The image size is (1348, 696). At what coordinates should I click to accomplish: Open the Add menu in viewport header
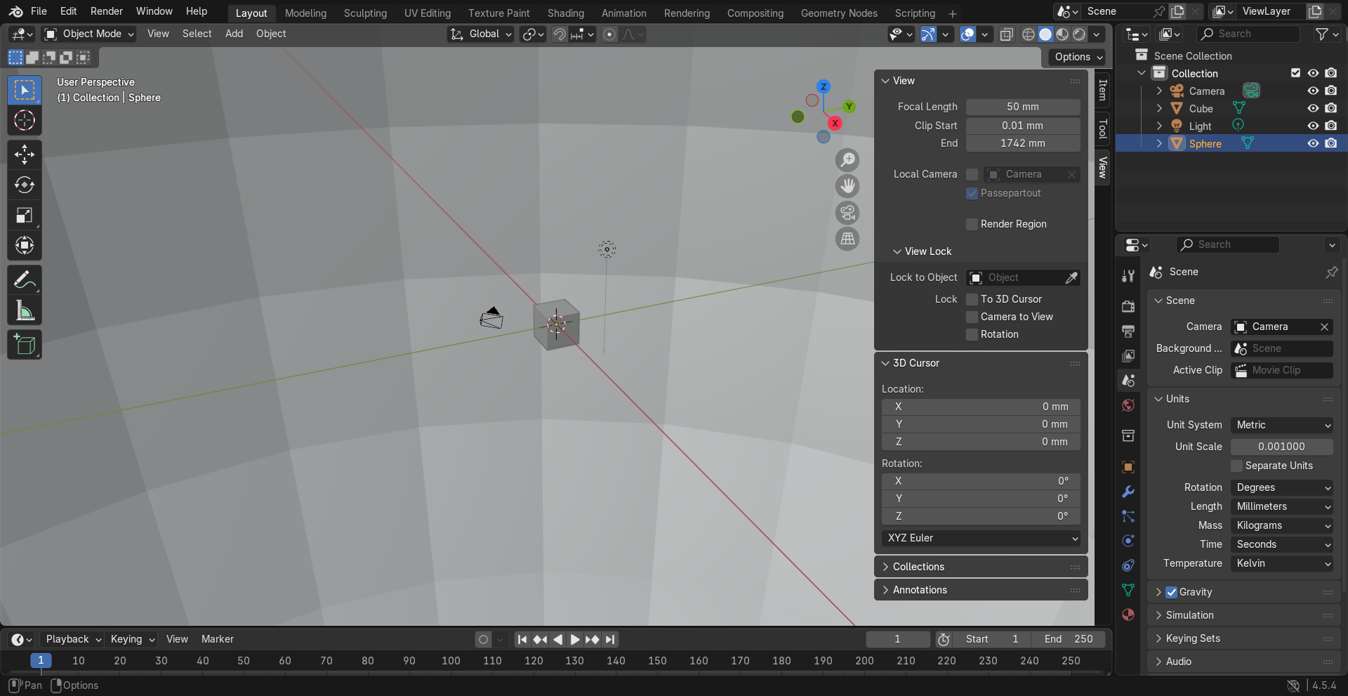click(x=234, y=34)
